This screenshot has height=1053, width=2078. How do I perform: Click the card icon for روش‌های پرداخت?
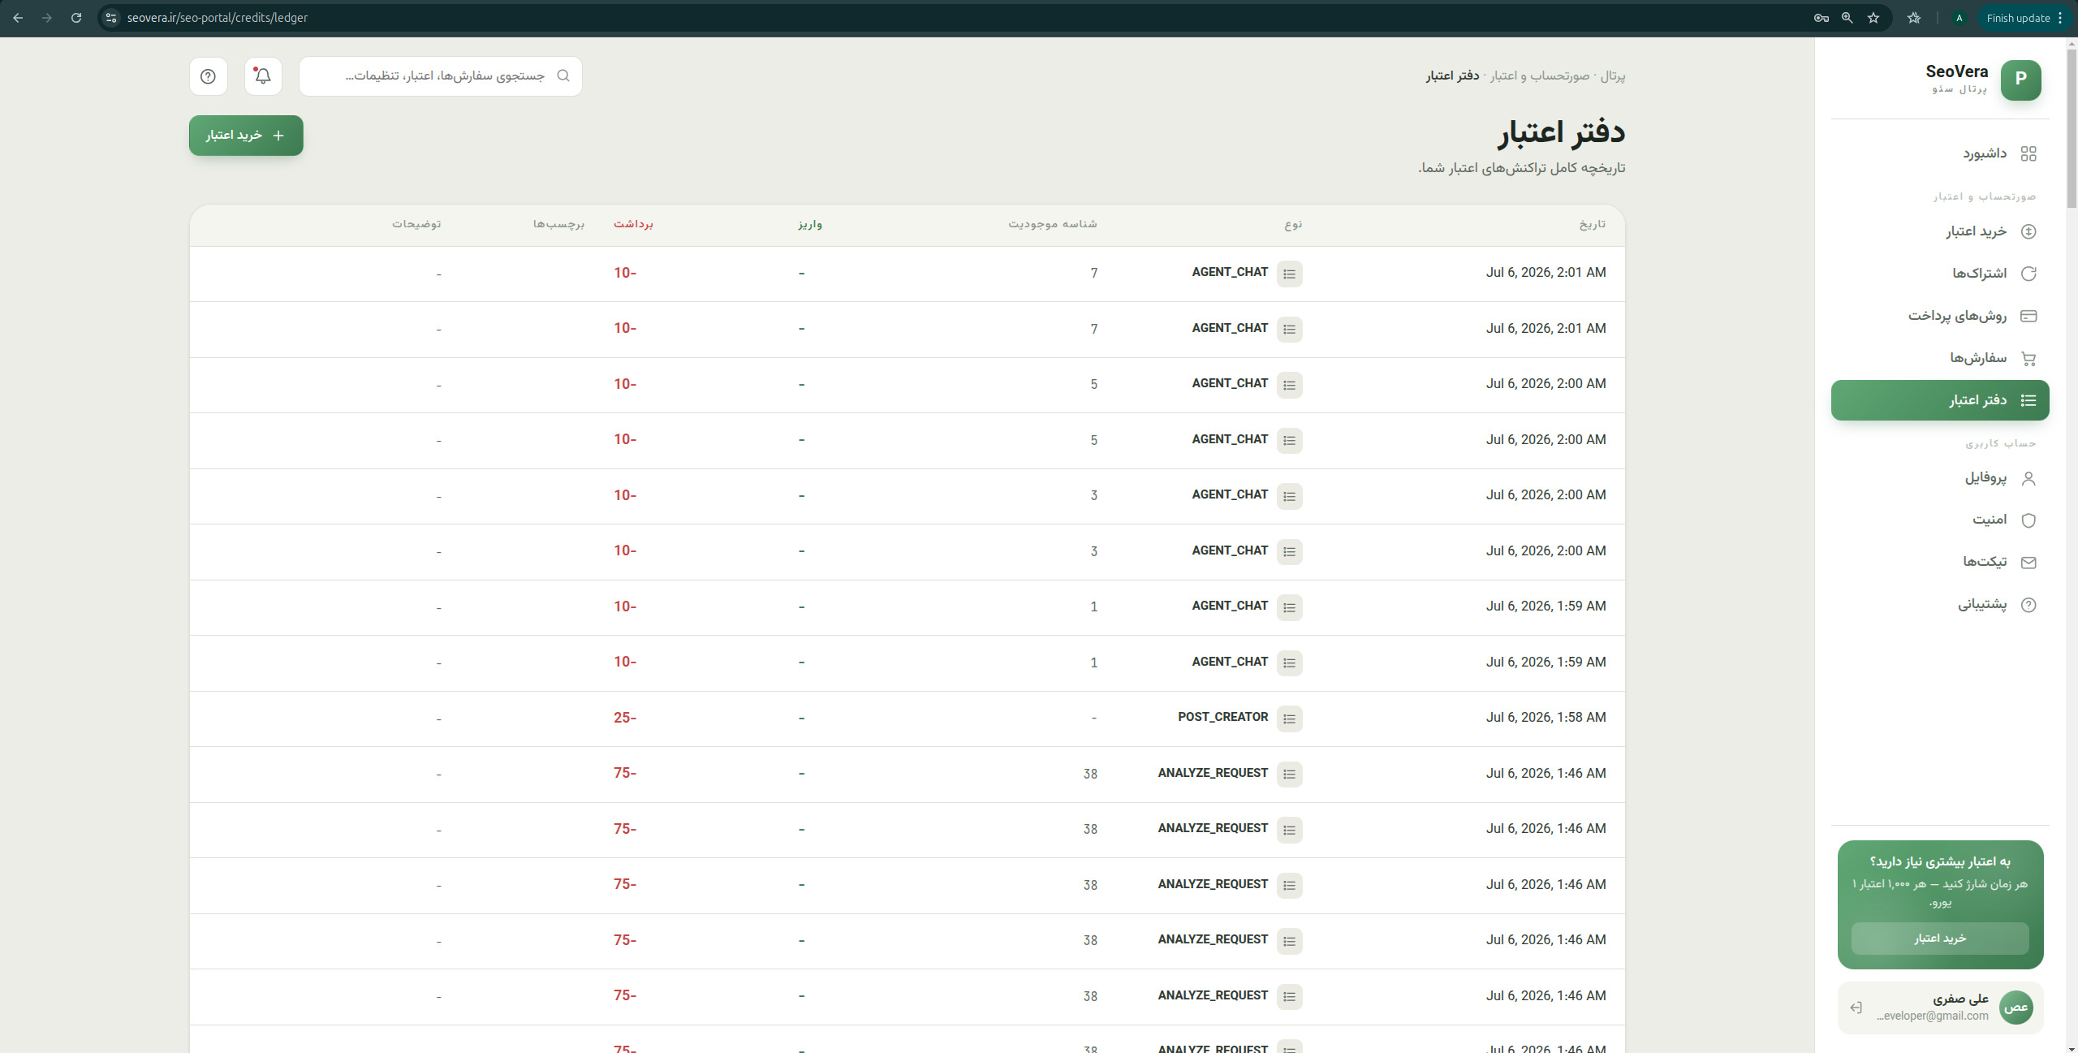[x=2028, y=316]
